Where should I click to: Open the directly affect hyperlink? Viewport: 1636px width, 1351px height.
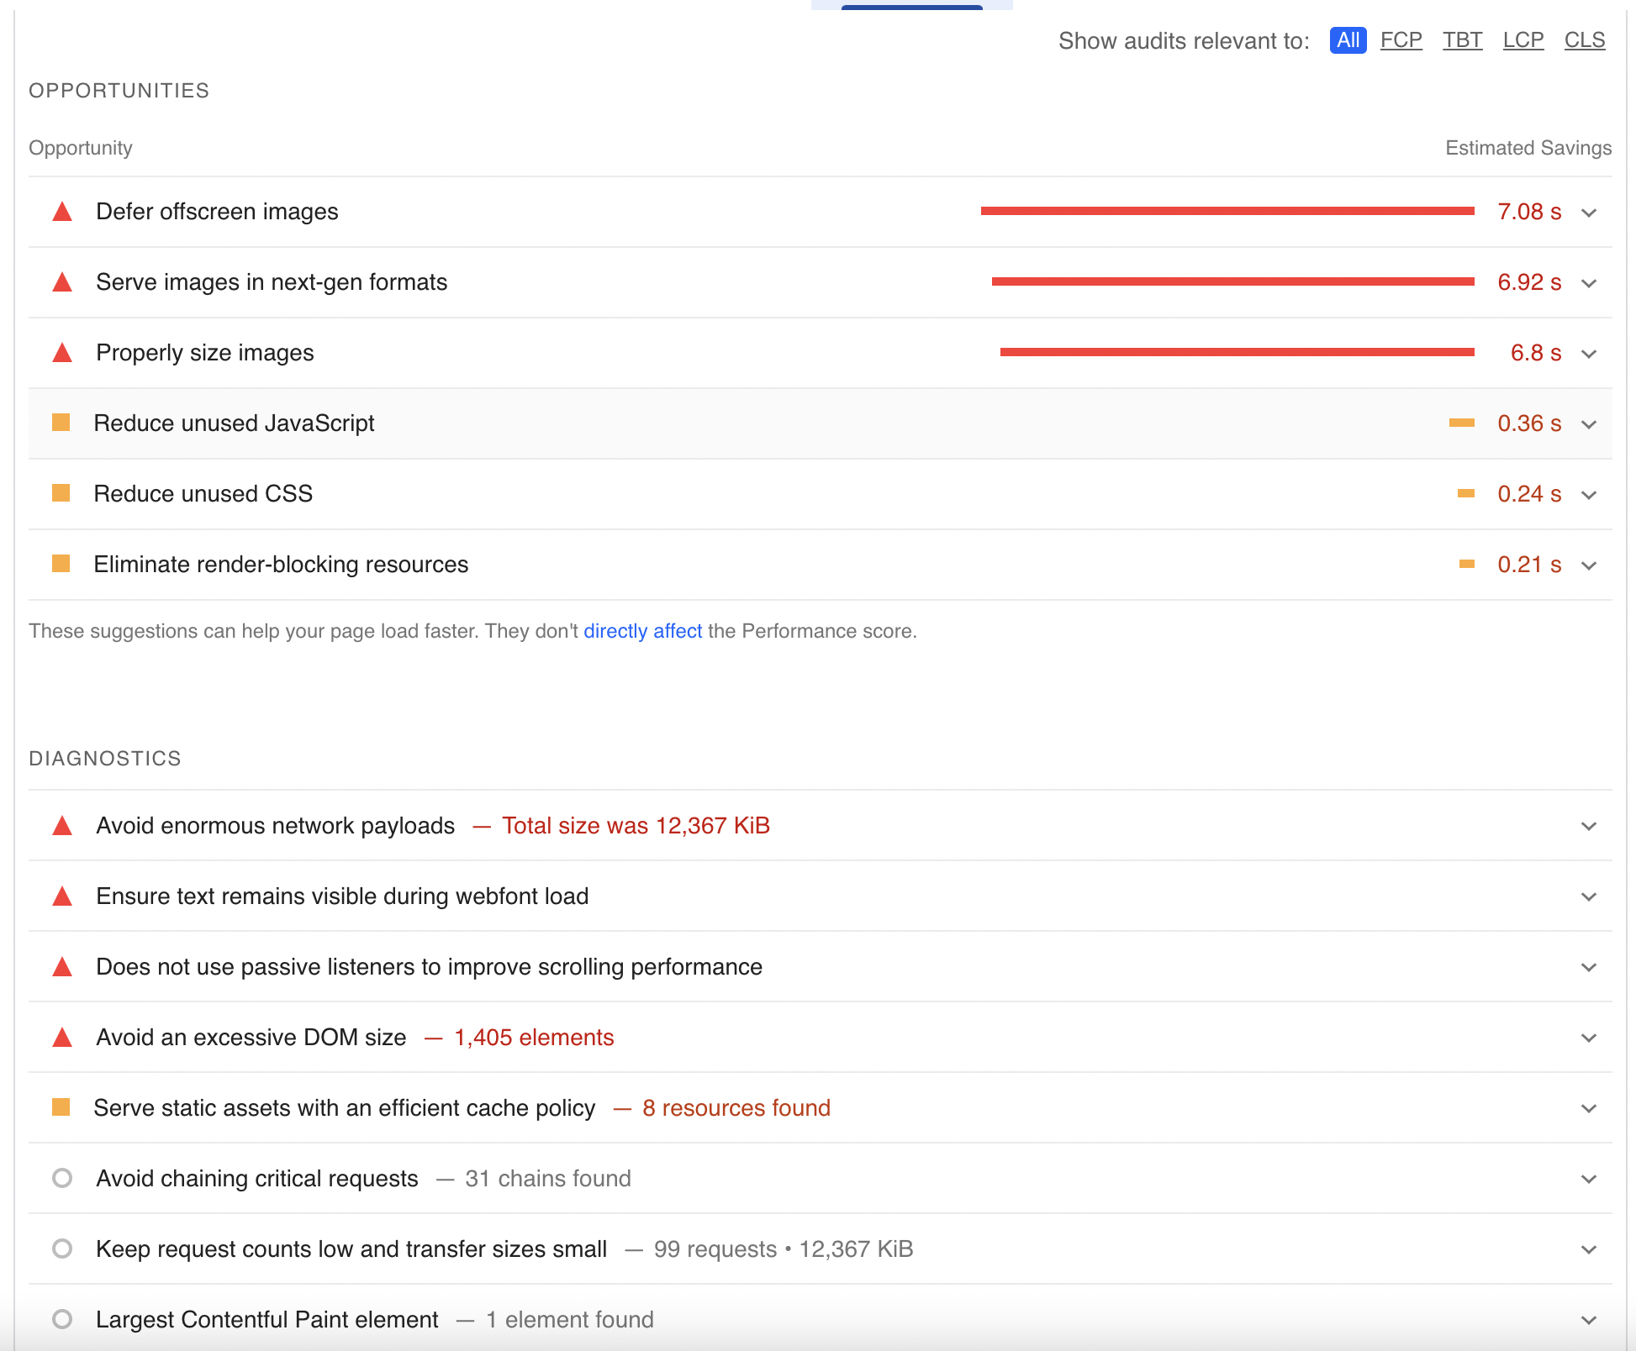click(x=643, y=630)
